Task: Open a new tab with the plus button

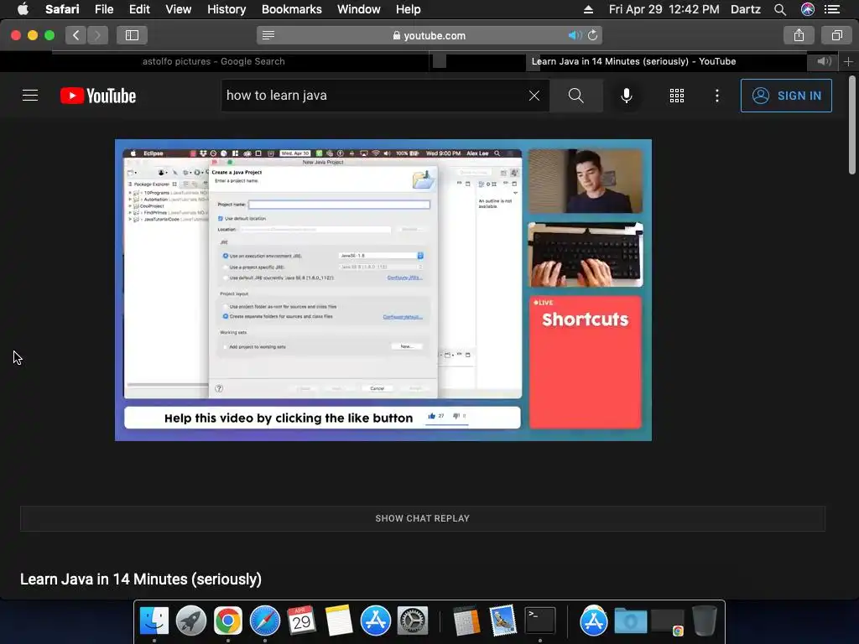Action: click(x=848, y=61)
